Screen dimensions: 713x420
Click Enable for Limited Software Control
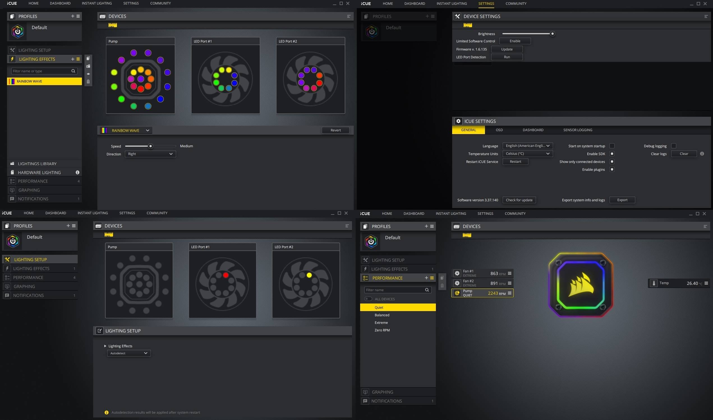(515, 41)
